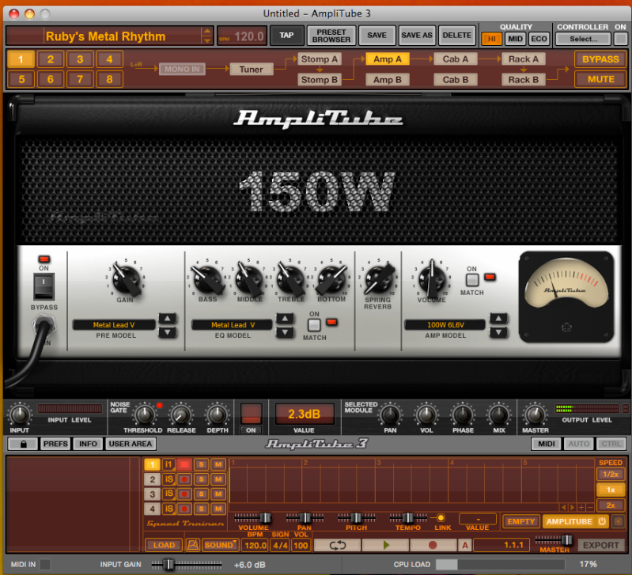
Task: Step AMP MODEL down arrow
Action: click(x=498, y=332)
